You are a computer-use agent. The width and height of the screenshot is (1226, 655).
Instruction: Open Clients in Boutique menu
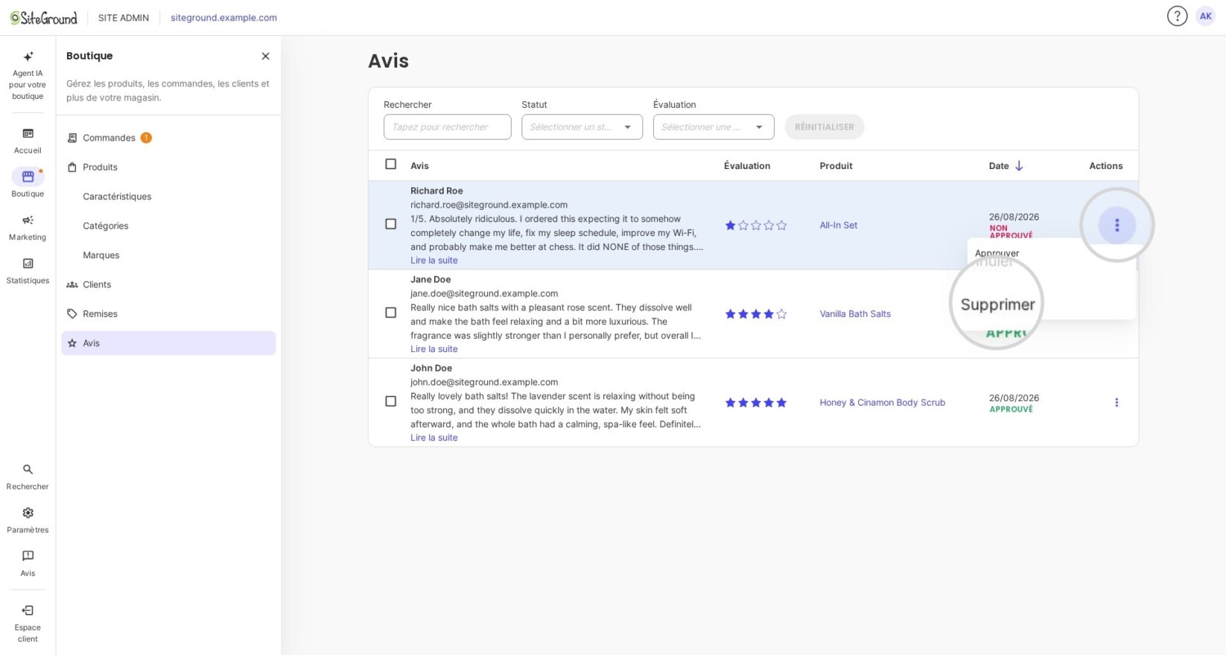168,284
